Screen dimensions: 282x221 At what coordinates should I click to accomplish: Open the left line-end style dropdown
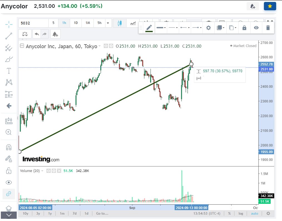(185, 28)
